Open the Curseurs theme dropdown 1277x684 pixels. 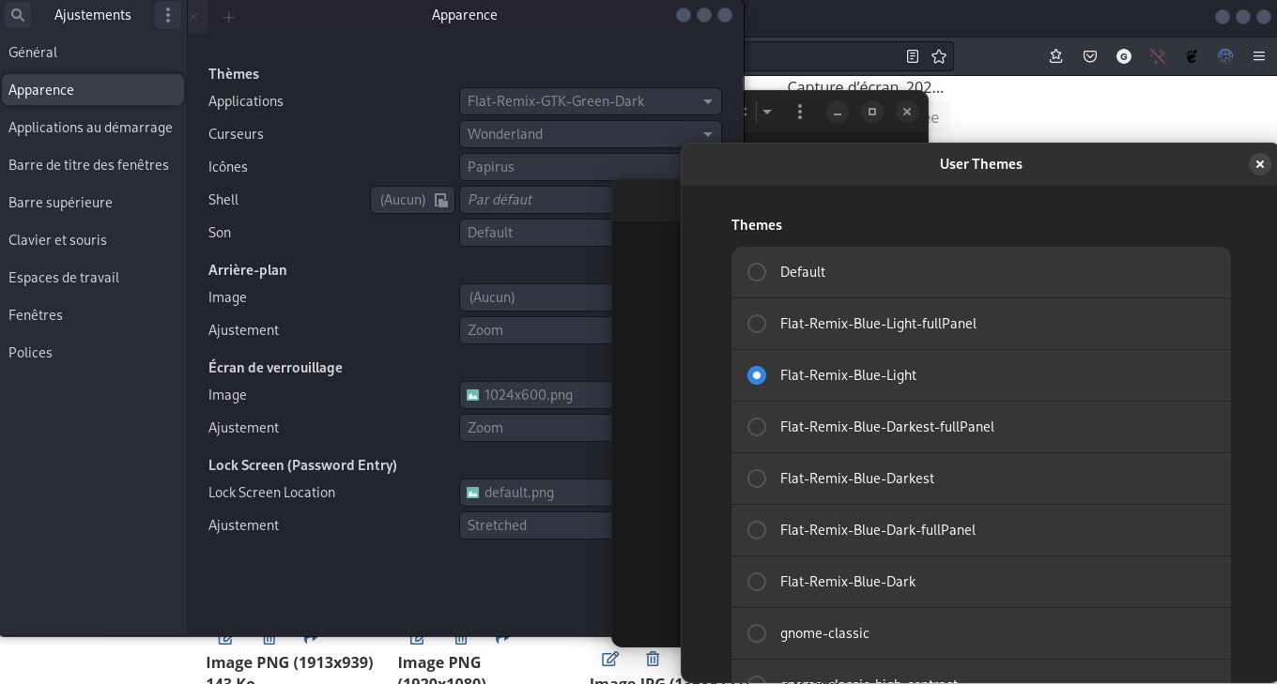coord(591,134)
